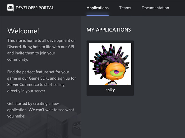
Task: Click the spiky application name
Action: tap(110, 90)
